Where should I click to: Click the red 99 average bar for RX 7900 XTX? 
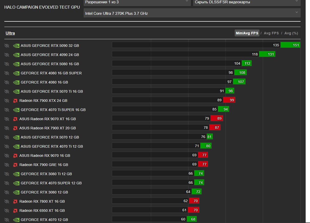click(x=229, y=100)
